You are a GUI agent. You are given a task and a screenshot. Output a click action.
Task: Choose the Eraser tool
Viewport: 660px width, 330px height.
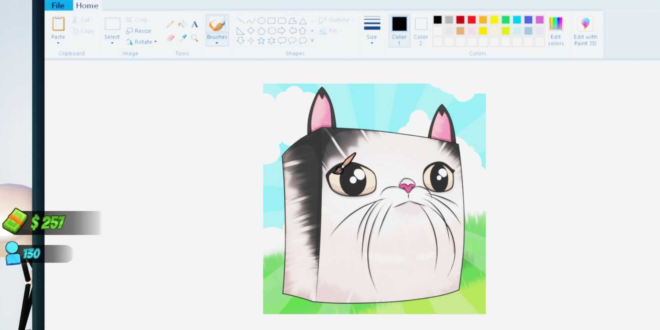click(x=170, y=38)
